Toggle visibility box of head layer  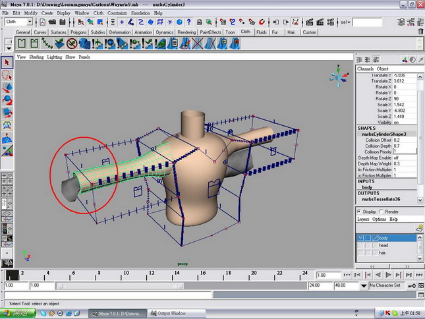360,246
